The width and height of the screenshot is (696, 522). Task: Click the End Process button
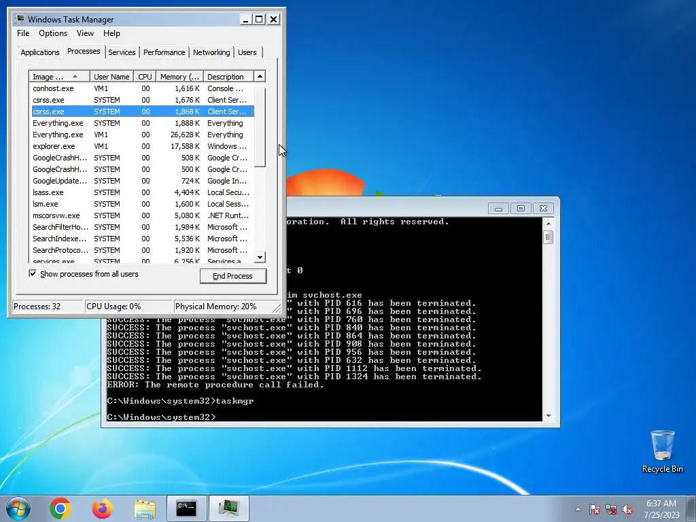[x=233, y=276]
